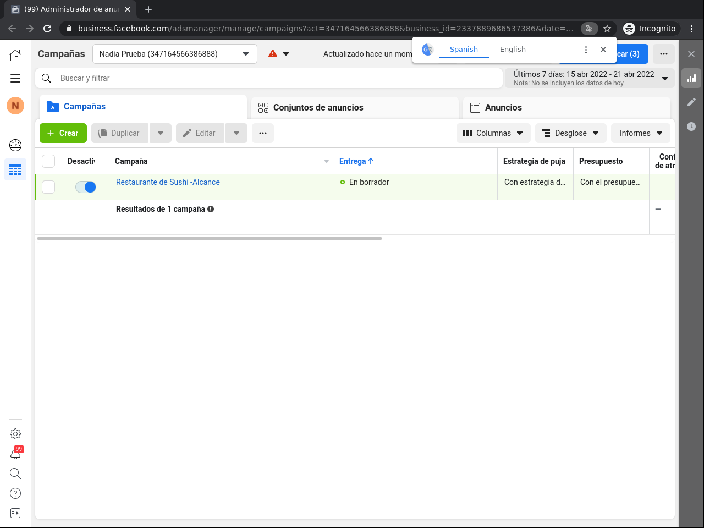Image resolution: width=704 pixels, height=528 pixels.
Task: Open the Desglose dropdown
Action: point(571,133)
